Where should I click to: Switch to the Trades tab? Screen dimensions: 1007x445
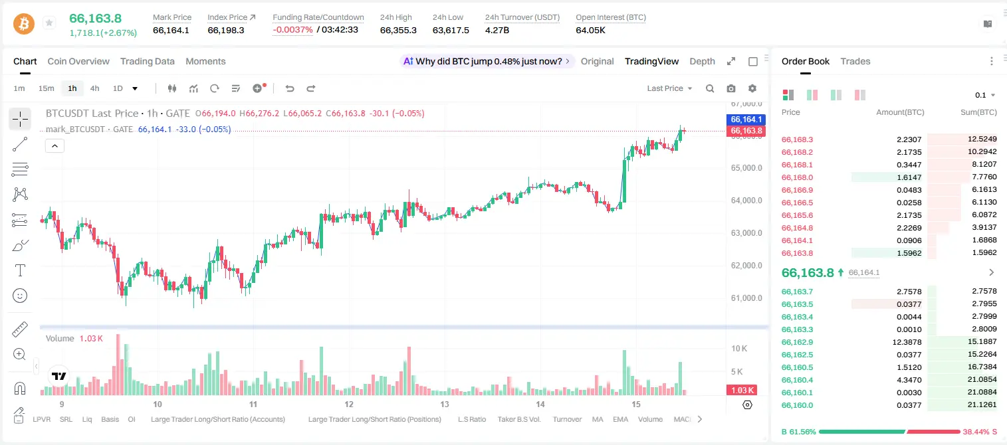(x=855, y=61)
